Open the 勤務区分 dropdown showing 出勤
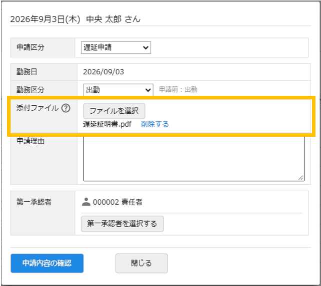Screen dimensions: 321x286 point(118,90)
